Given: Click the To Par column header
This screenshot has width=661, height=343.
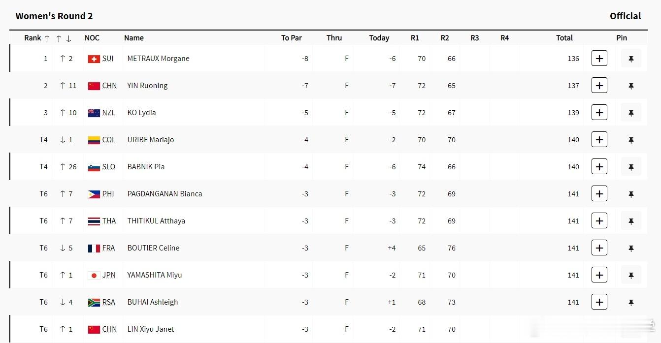Looking at the screenshot, I should pos(292,38).
